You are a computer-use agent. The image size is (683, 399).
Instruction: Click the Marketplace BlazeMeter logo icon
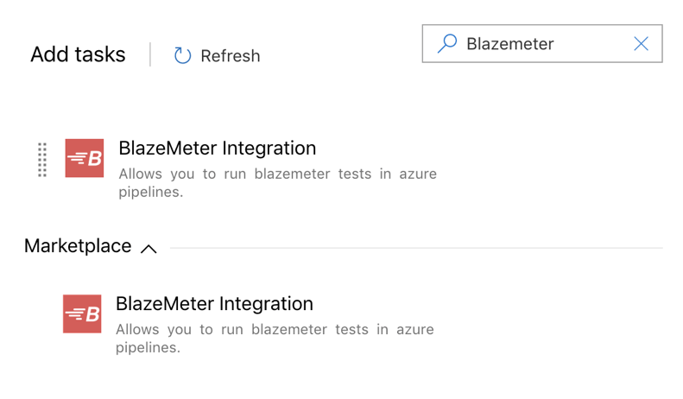[82, 313]
